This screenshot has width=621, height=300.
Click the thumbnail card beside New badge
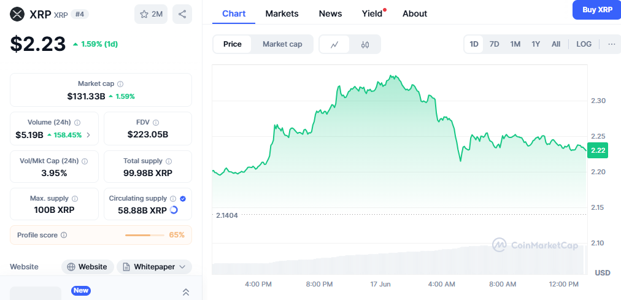pyautogui.click(x=36, y=293)
